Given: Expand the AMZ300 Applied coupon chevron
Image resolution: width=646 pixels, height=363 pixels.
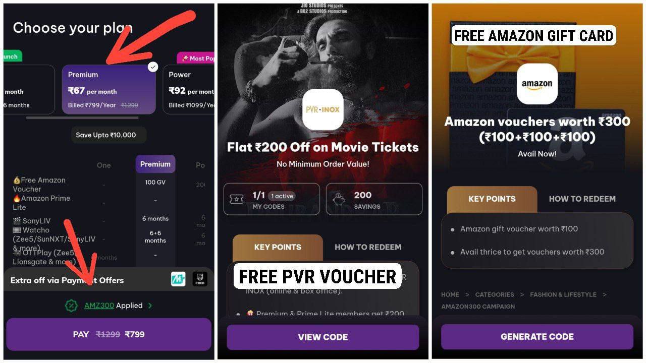Looking at the screenshot, I should tap(150, 306).
